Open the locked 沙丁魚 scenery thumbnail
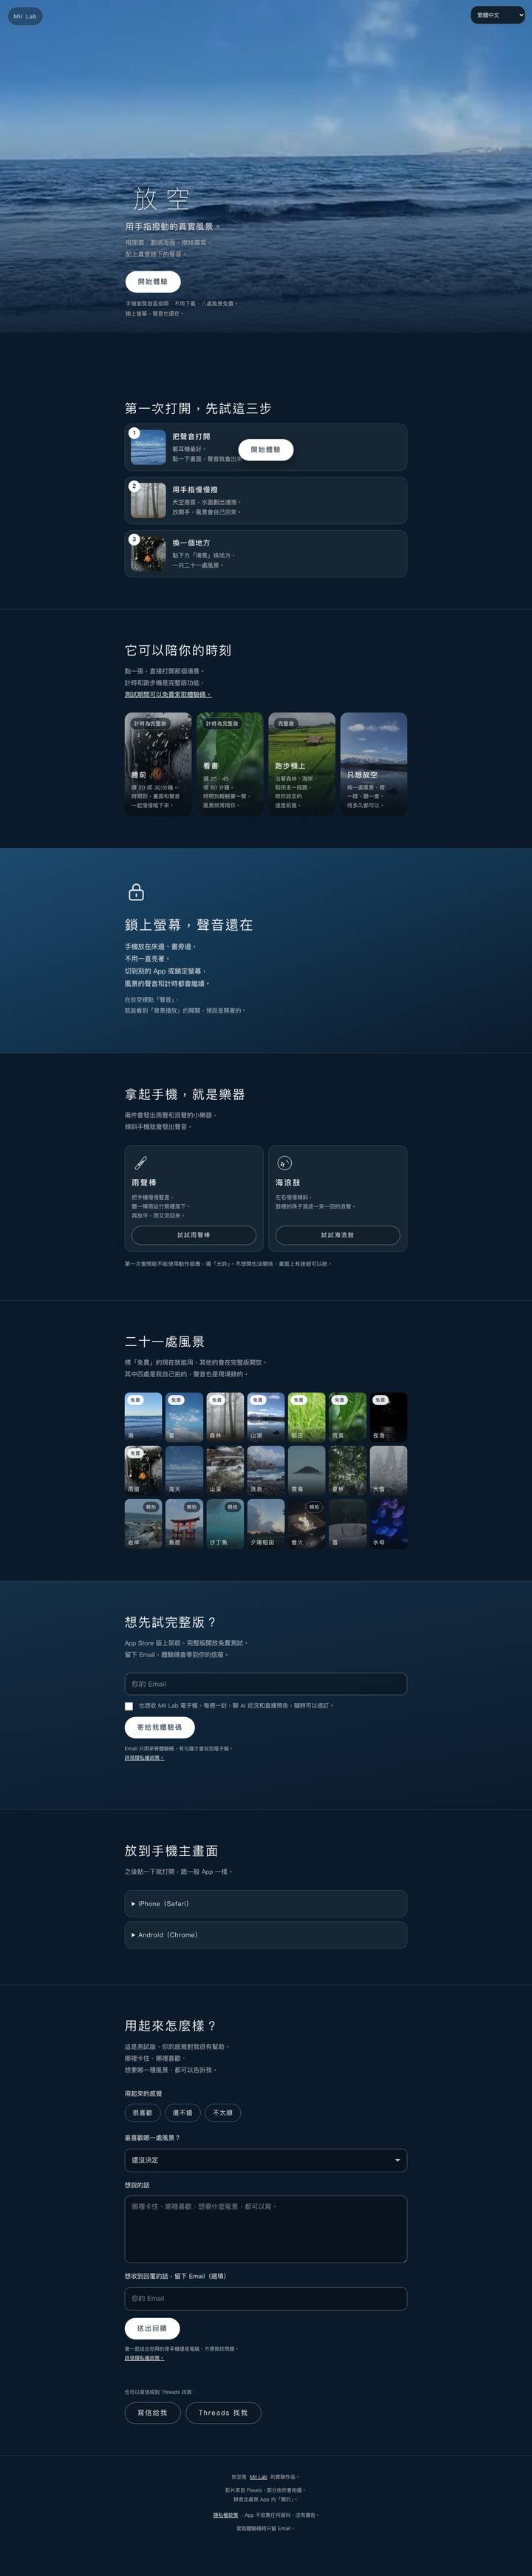Screen dimensions: 532x2576 click(225, 1523)
